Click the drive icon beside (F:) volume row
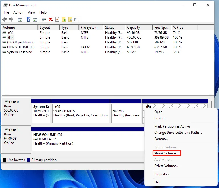The image size is (219, 188). [x=4, y=37]
